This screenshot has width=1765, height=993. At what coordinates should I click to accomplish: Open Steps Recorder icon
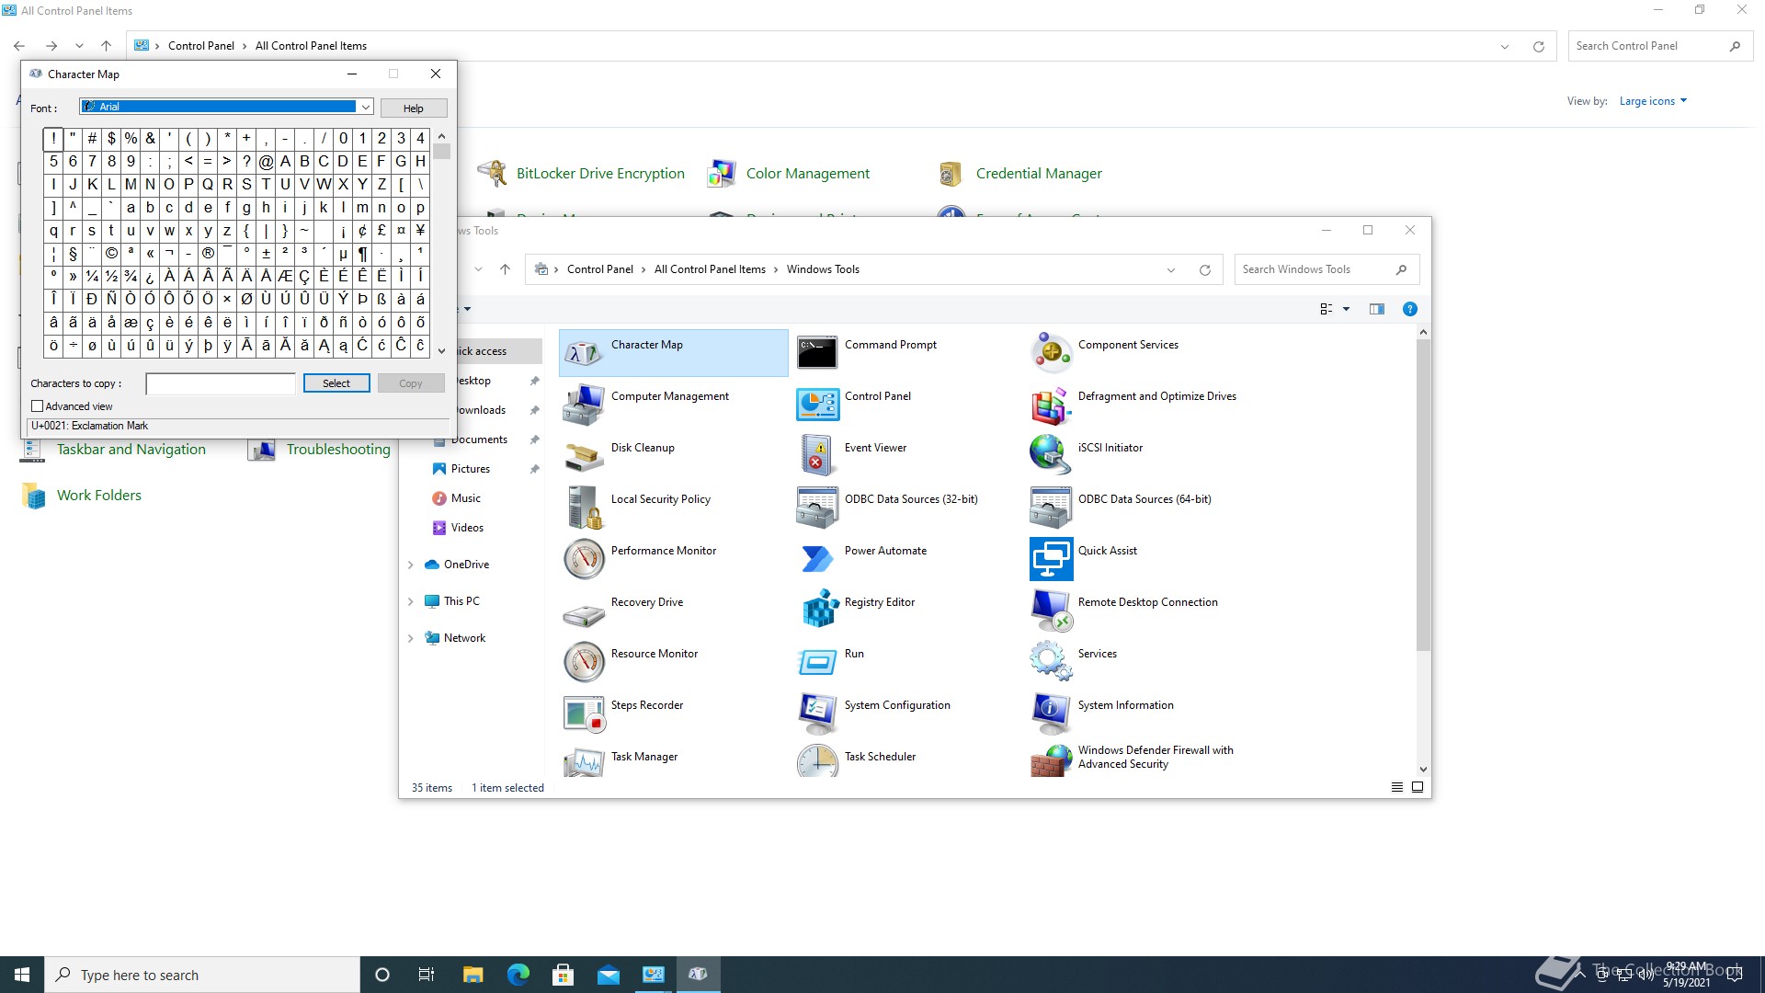(x=584, y=713)
